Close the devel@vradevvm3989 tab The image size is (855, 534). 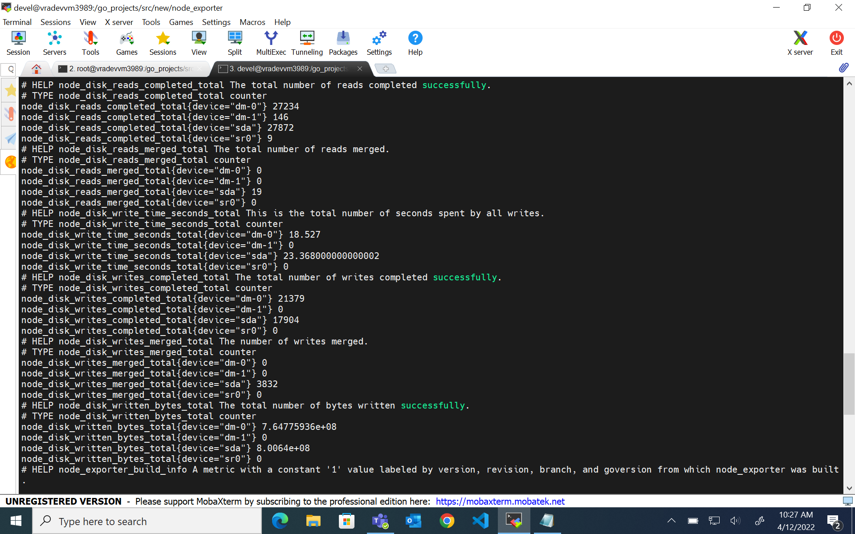(x=360, y=69)
